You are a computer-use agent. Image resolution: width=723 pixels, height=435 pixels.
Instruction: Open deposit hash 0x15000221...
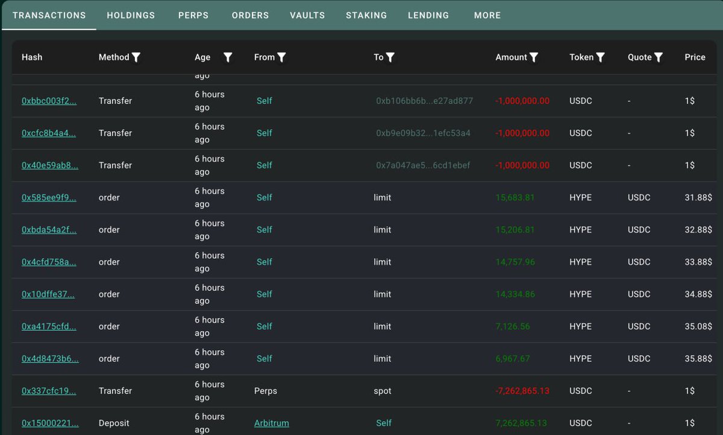(50, 423)
